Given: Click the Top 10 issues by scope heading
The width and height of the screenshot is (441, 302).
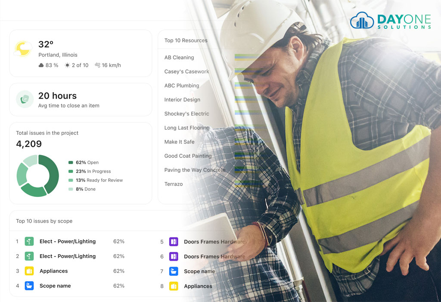Looking at the screenshot, I should coord(44,221).
